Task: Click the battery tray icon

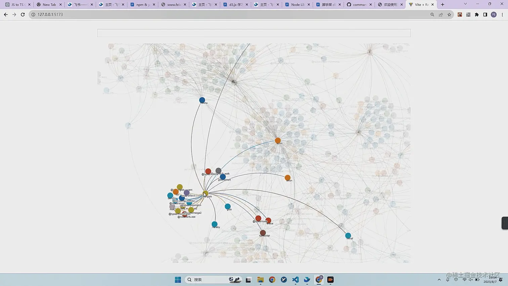Action: click(477, 280)
